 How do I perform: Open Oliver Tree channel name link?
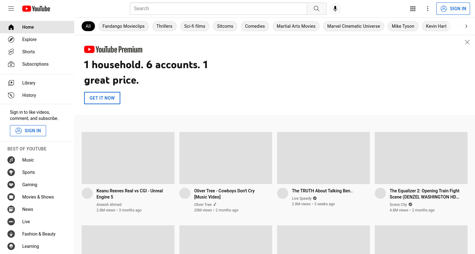click(203, 205)
